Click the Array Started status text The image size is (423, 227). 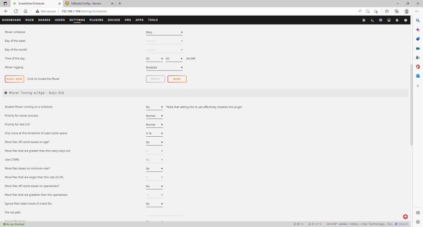[15, 224]
